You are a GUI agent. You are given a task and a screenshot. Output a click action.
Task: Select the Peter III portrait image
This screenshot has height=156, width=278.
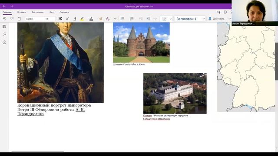61,62
